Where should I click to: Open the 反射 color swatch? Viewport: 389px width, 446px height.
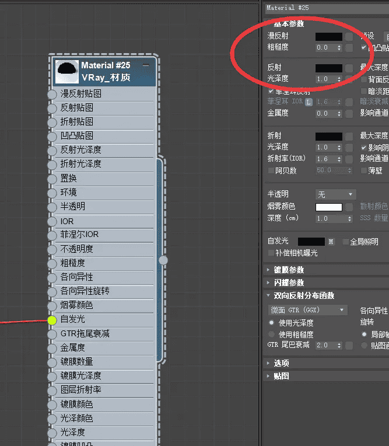[329, 68]
